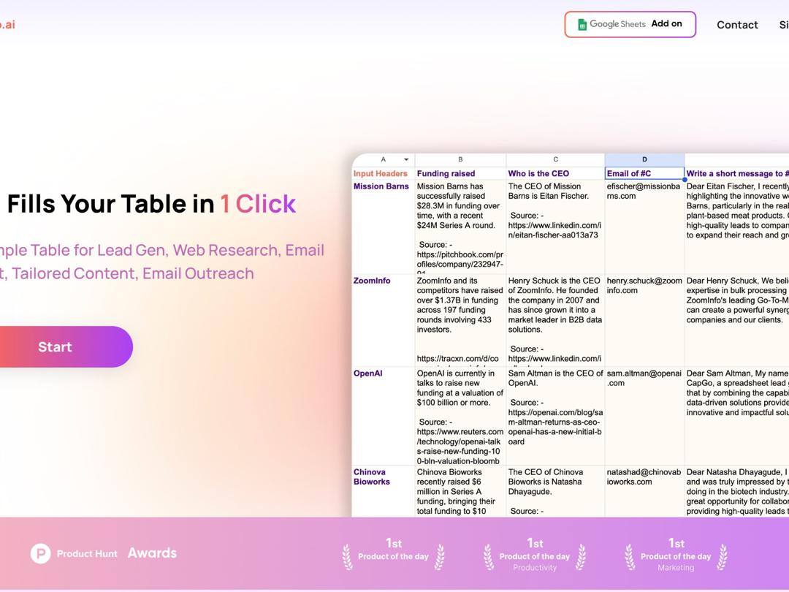
Task: Select column B header
Action: pos(460,159)
